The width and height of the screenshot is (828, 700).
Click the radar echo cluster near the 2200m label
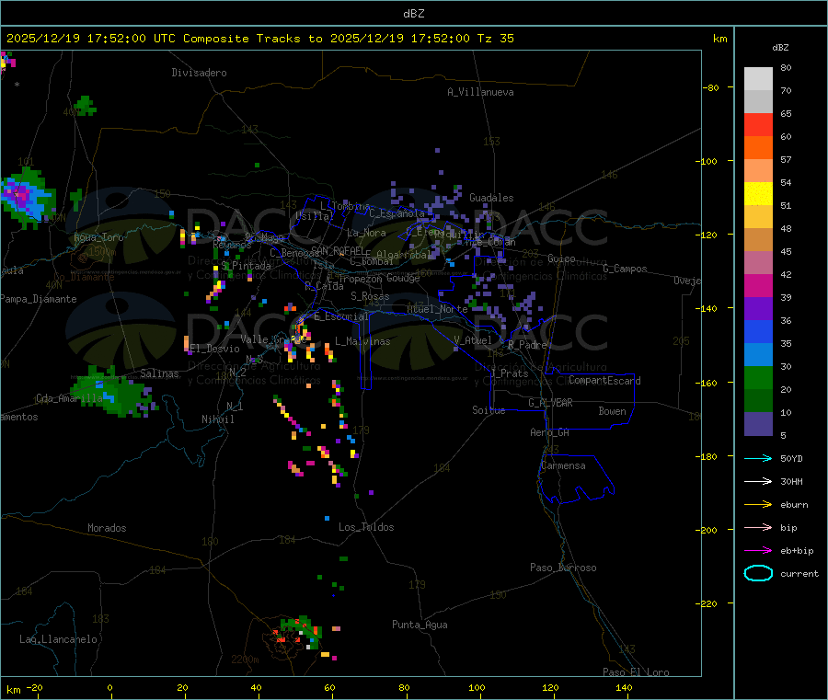point(302,633)
